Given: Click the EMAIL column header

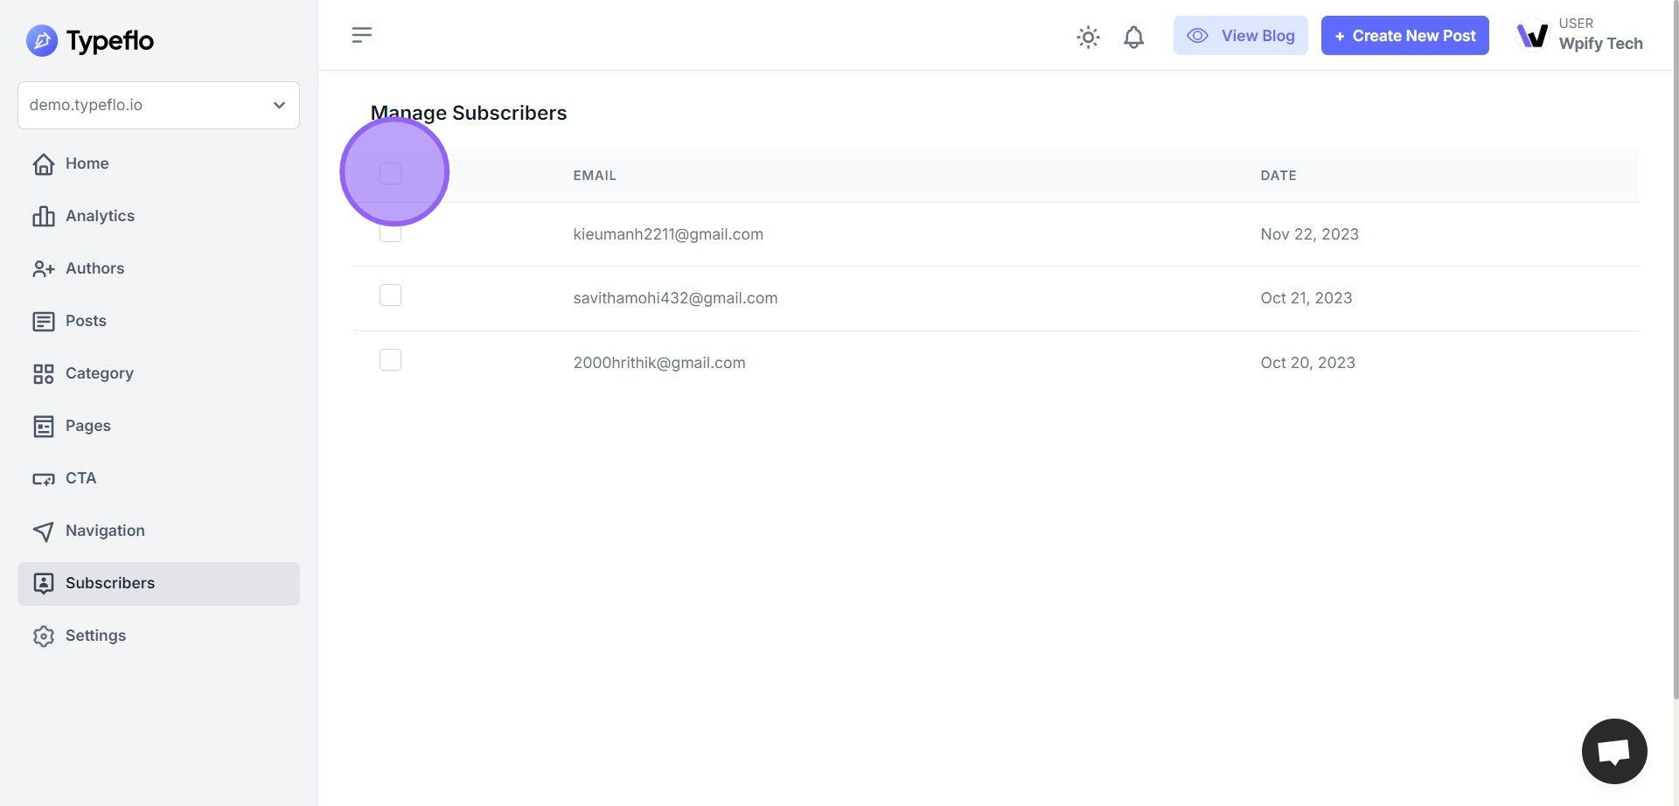Looking at the screenshot, I should (595, 176).
